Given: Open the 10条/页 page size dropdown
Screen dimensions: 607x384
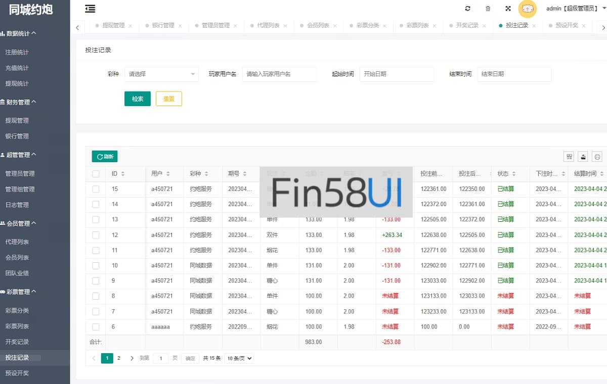Looking at the screenshot, I should tap(239, 358).
